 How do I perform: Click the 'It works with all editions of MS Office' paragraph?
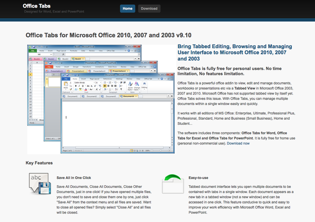point(236,119)
